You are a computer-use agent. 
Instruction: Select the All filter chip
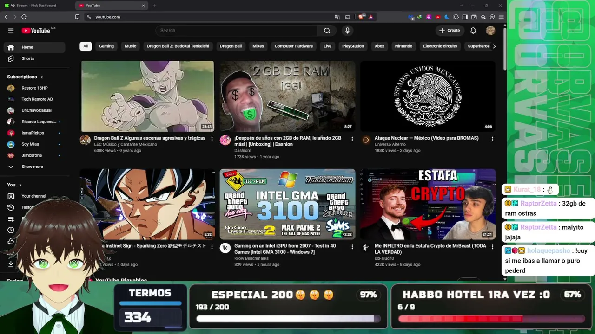click(x=86, y=46)
